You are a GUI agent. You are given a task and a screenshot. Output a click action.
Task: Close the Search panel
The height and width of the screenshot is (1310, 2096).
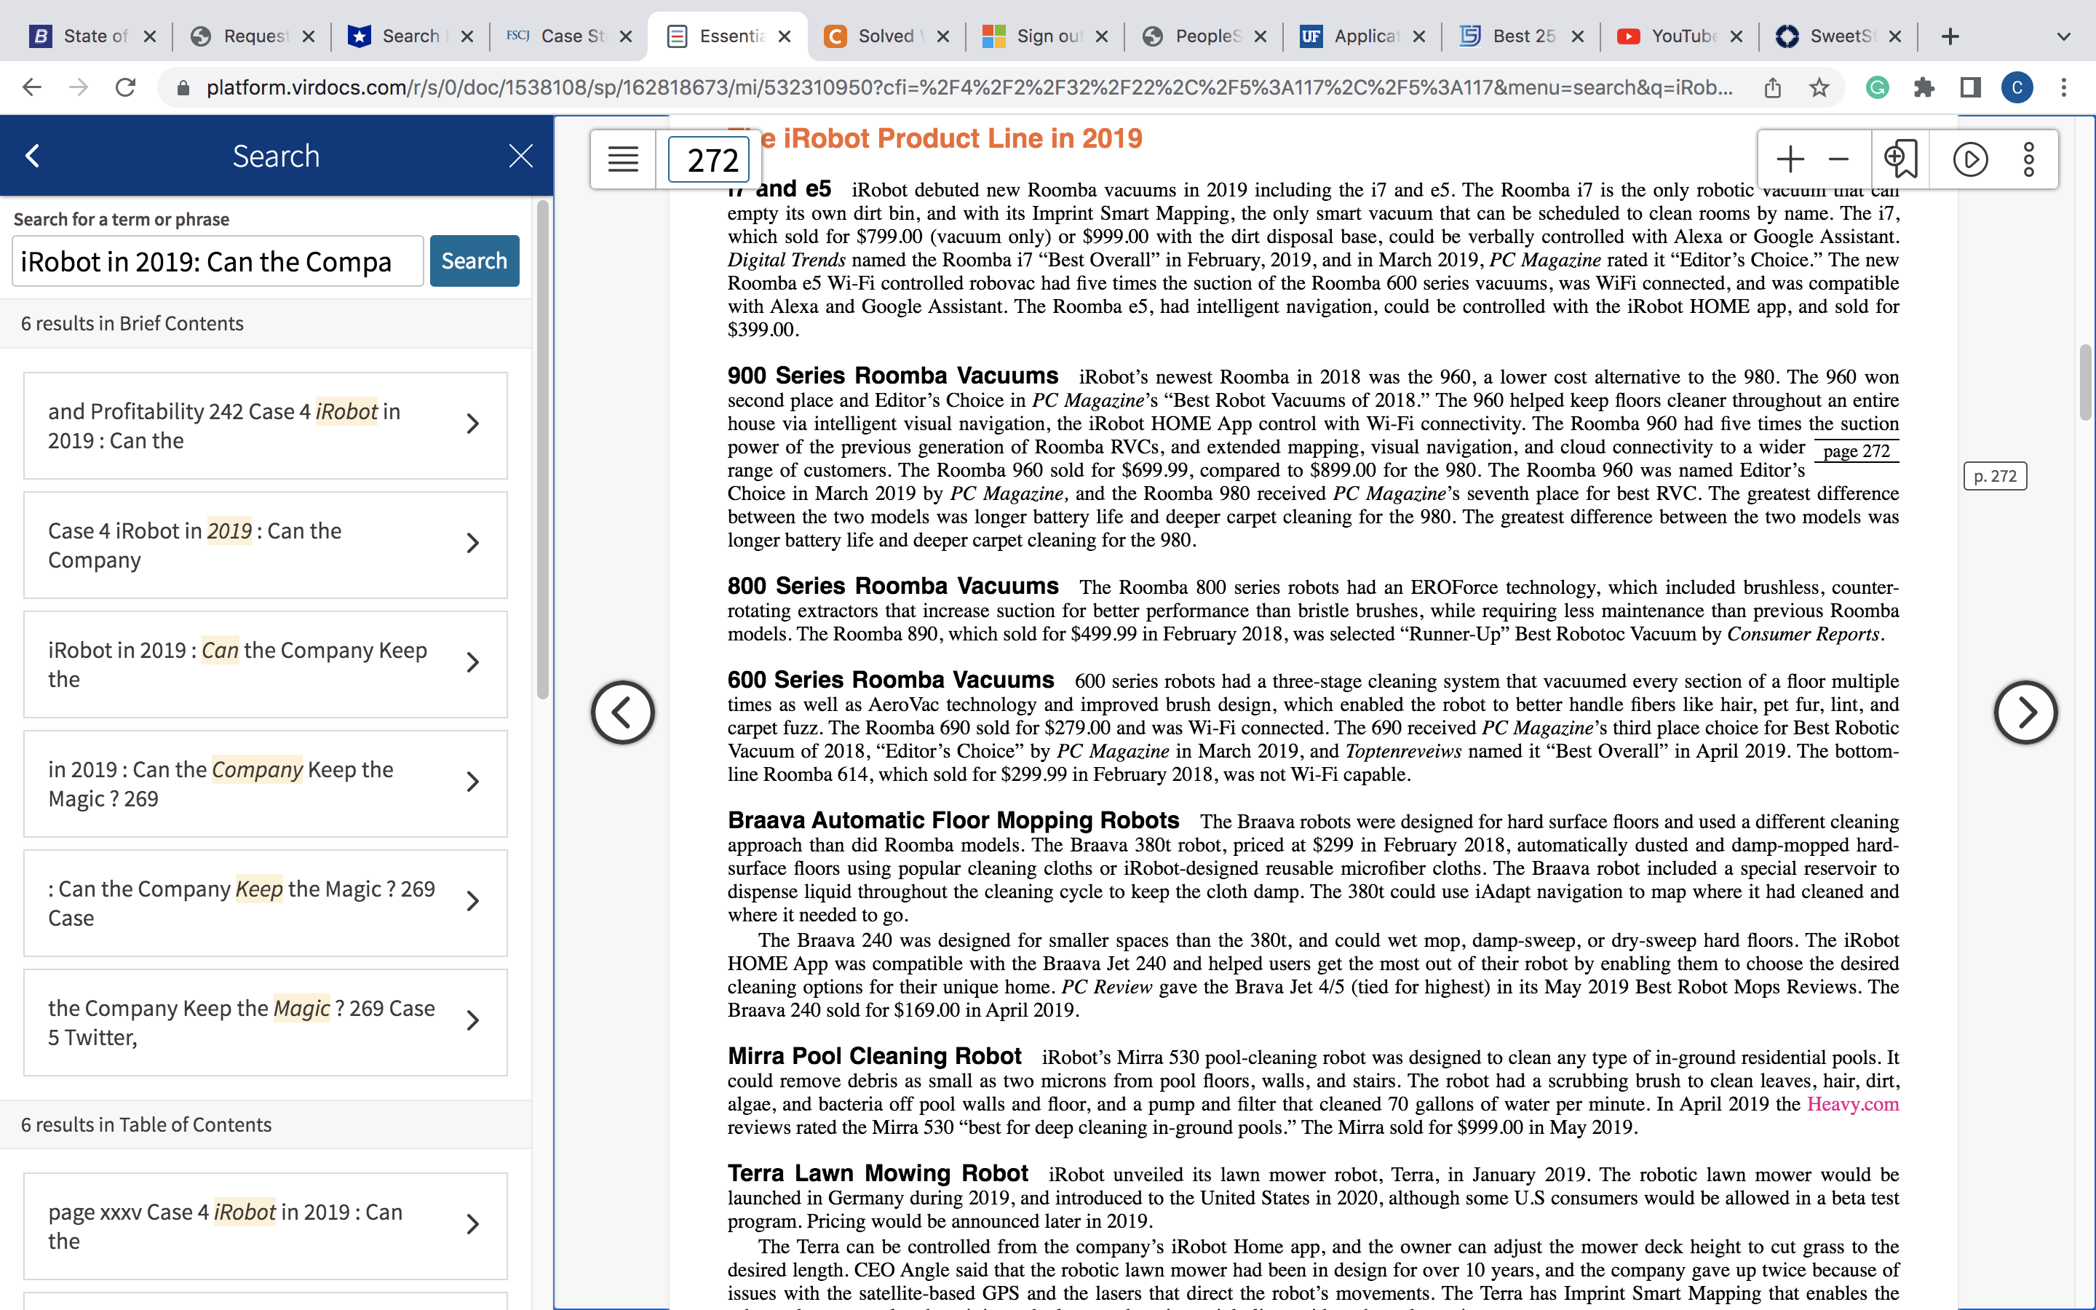click(x=520, y=156)
